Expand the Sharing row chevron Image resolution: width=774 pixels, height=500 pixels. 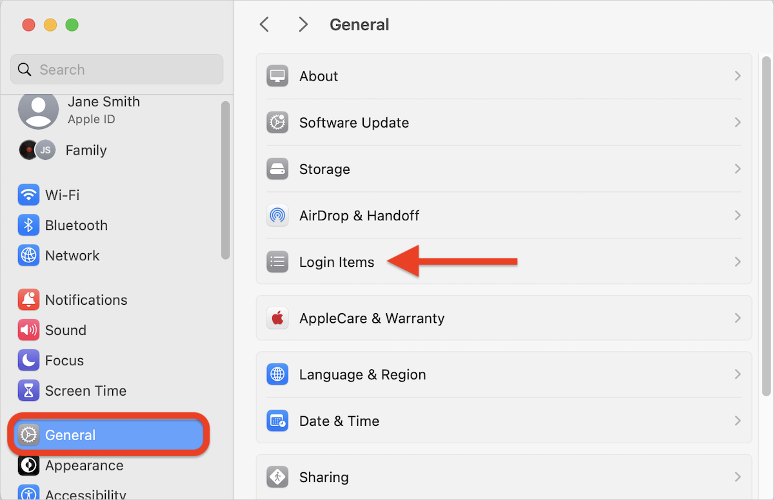(x=737, y=477)
